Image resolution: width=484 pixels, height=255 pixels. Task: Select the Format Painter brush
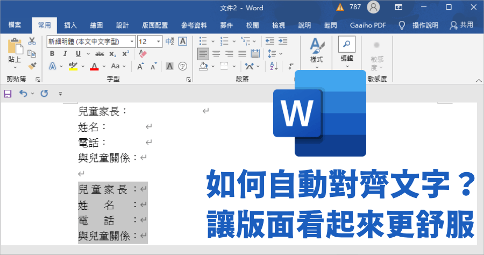click(x=32, y=66)
